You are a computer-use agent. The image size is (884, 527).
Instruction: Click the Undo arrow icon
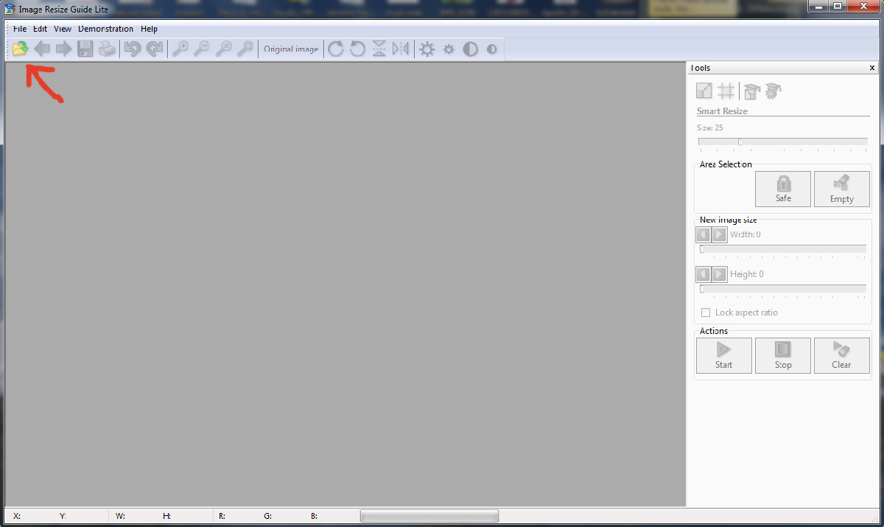(x=133, y=49)
